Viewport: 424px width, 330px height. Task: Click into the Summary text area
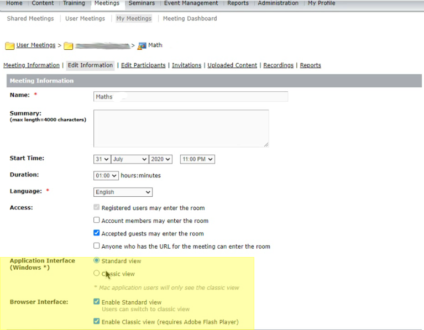[181, 128]
